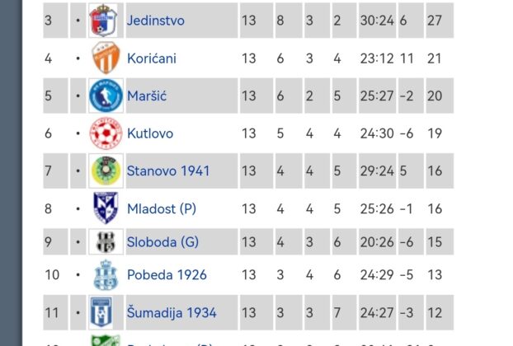Click the Maršić blue club crest

click(x=106, y=96)
